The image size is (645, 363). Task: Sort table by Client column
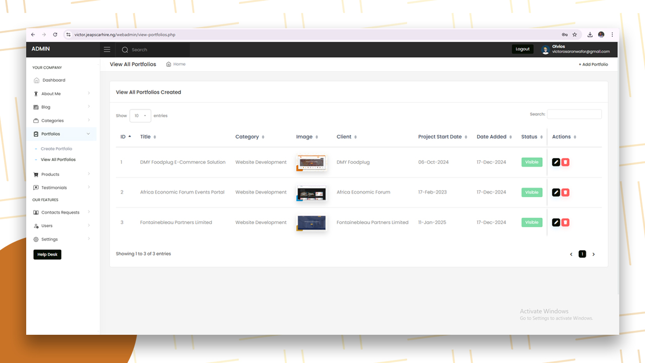(347, 137)
